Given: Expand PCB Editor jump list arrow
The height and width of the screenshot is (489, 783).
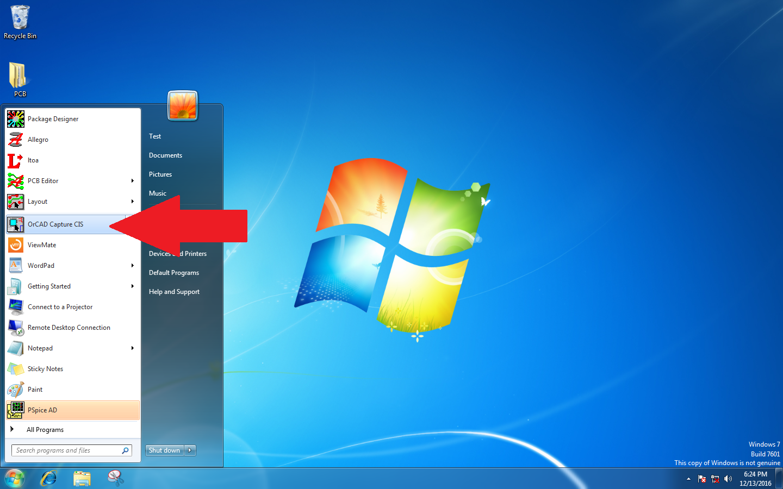Looking at the screenshot, I should pyautogui.click(x=133, y=181).
